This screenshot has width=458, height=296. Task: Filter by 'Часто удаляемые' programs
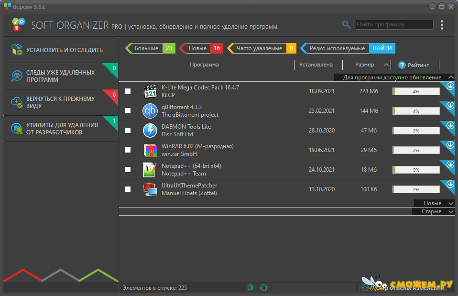pos(262,48)
